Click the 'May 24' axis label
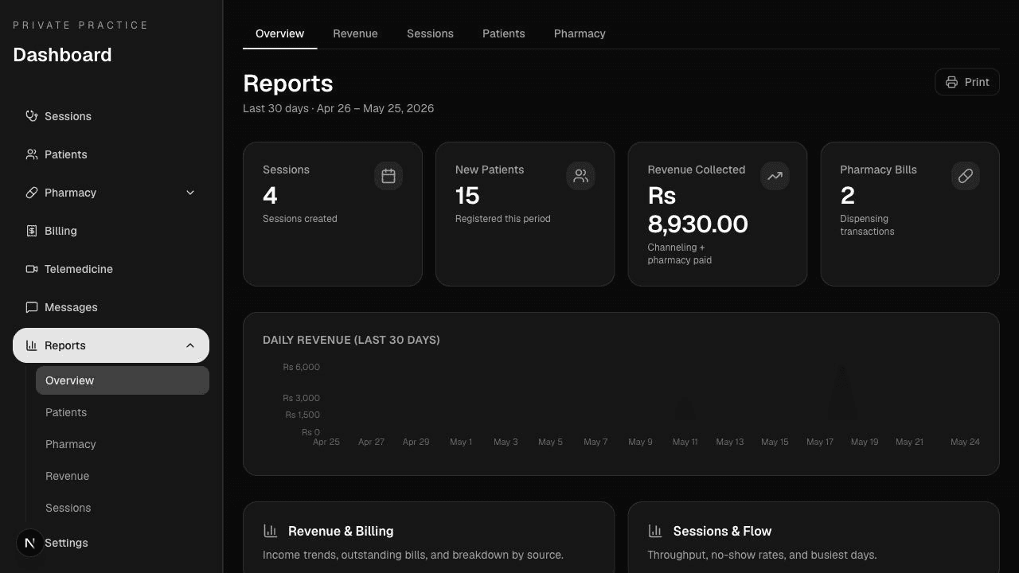The height and width of the screenshot is (573, 1019). [965, 442]
